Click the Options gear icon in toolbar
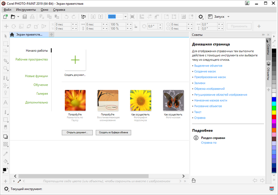This screenshot has height=195, width=278. (x=201, y=17)
